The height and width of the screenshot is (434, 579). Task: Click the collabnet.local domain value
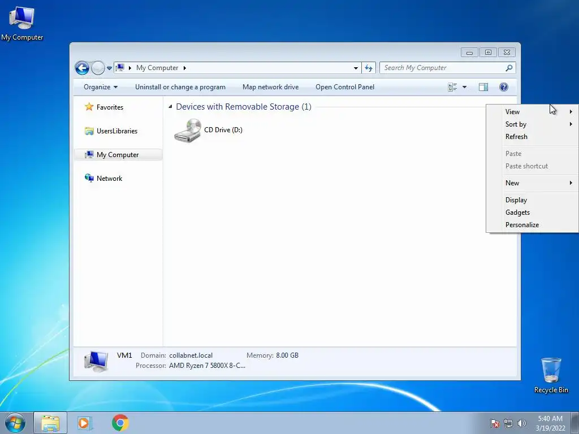(x=191, y=355)
